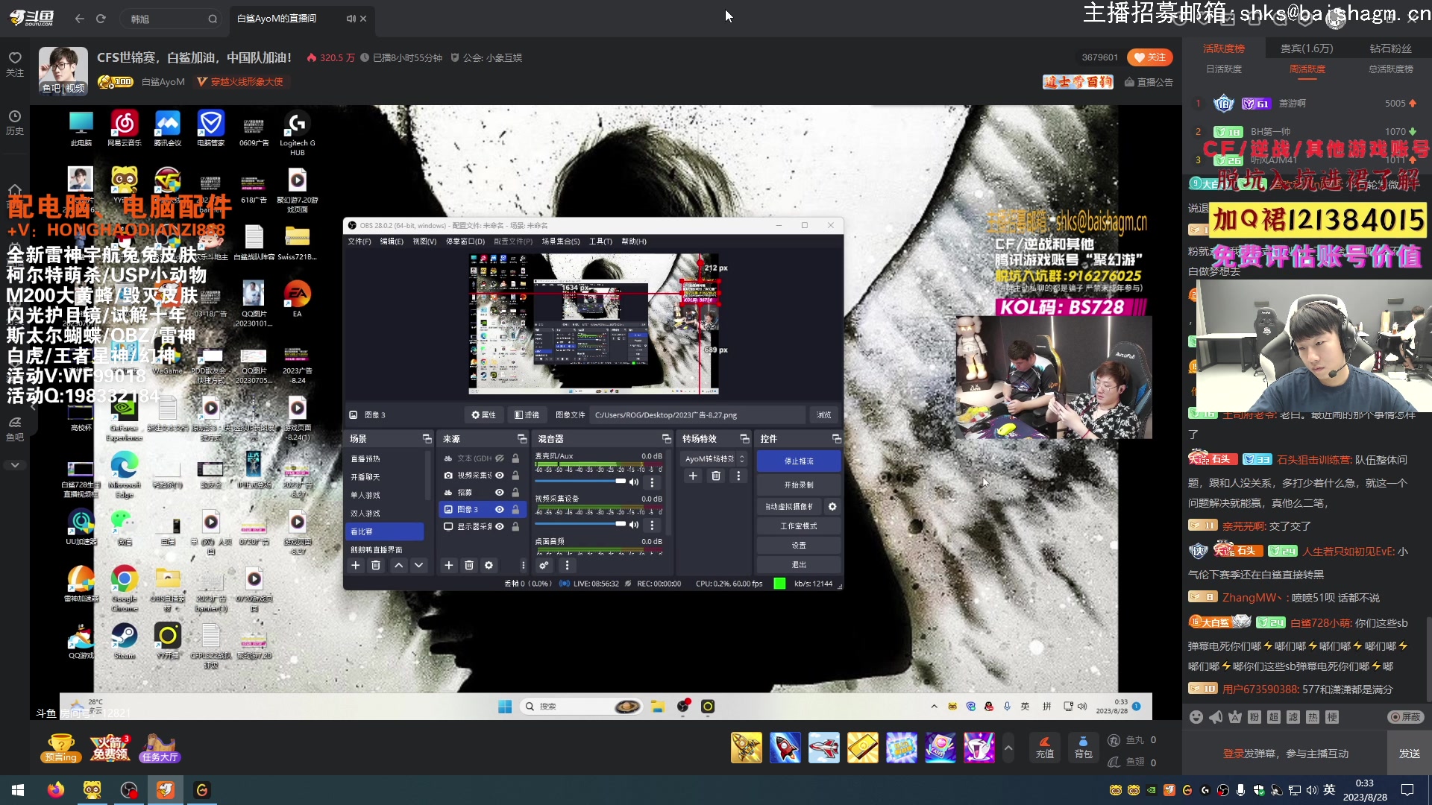Open 任务大厅 task hall
The width and height of the screenshot is (1432, 805).
[160, 748]
